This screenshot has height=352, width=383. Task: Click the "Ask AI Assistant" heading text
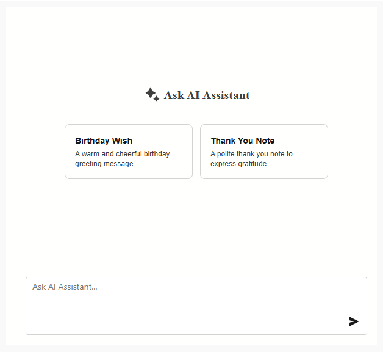pos(207,95)
